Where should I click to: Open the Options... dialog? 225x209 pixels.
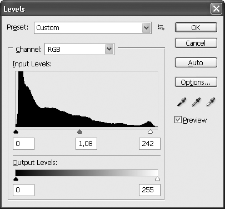(196, 82)
